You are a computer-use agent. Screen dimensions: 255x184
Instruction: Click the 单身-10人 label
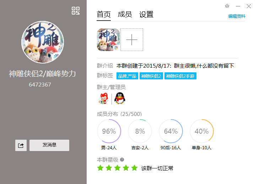click(202, 148)
